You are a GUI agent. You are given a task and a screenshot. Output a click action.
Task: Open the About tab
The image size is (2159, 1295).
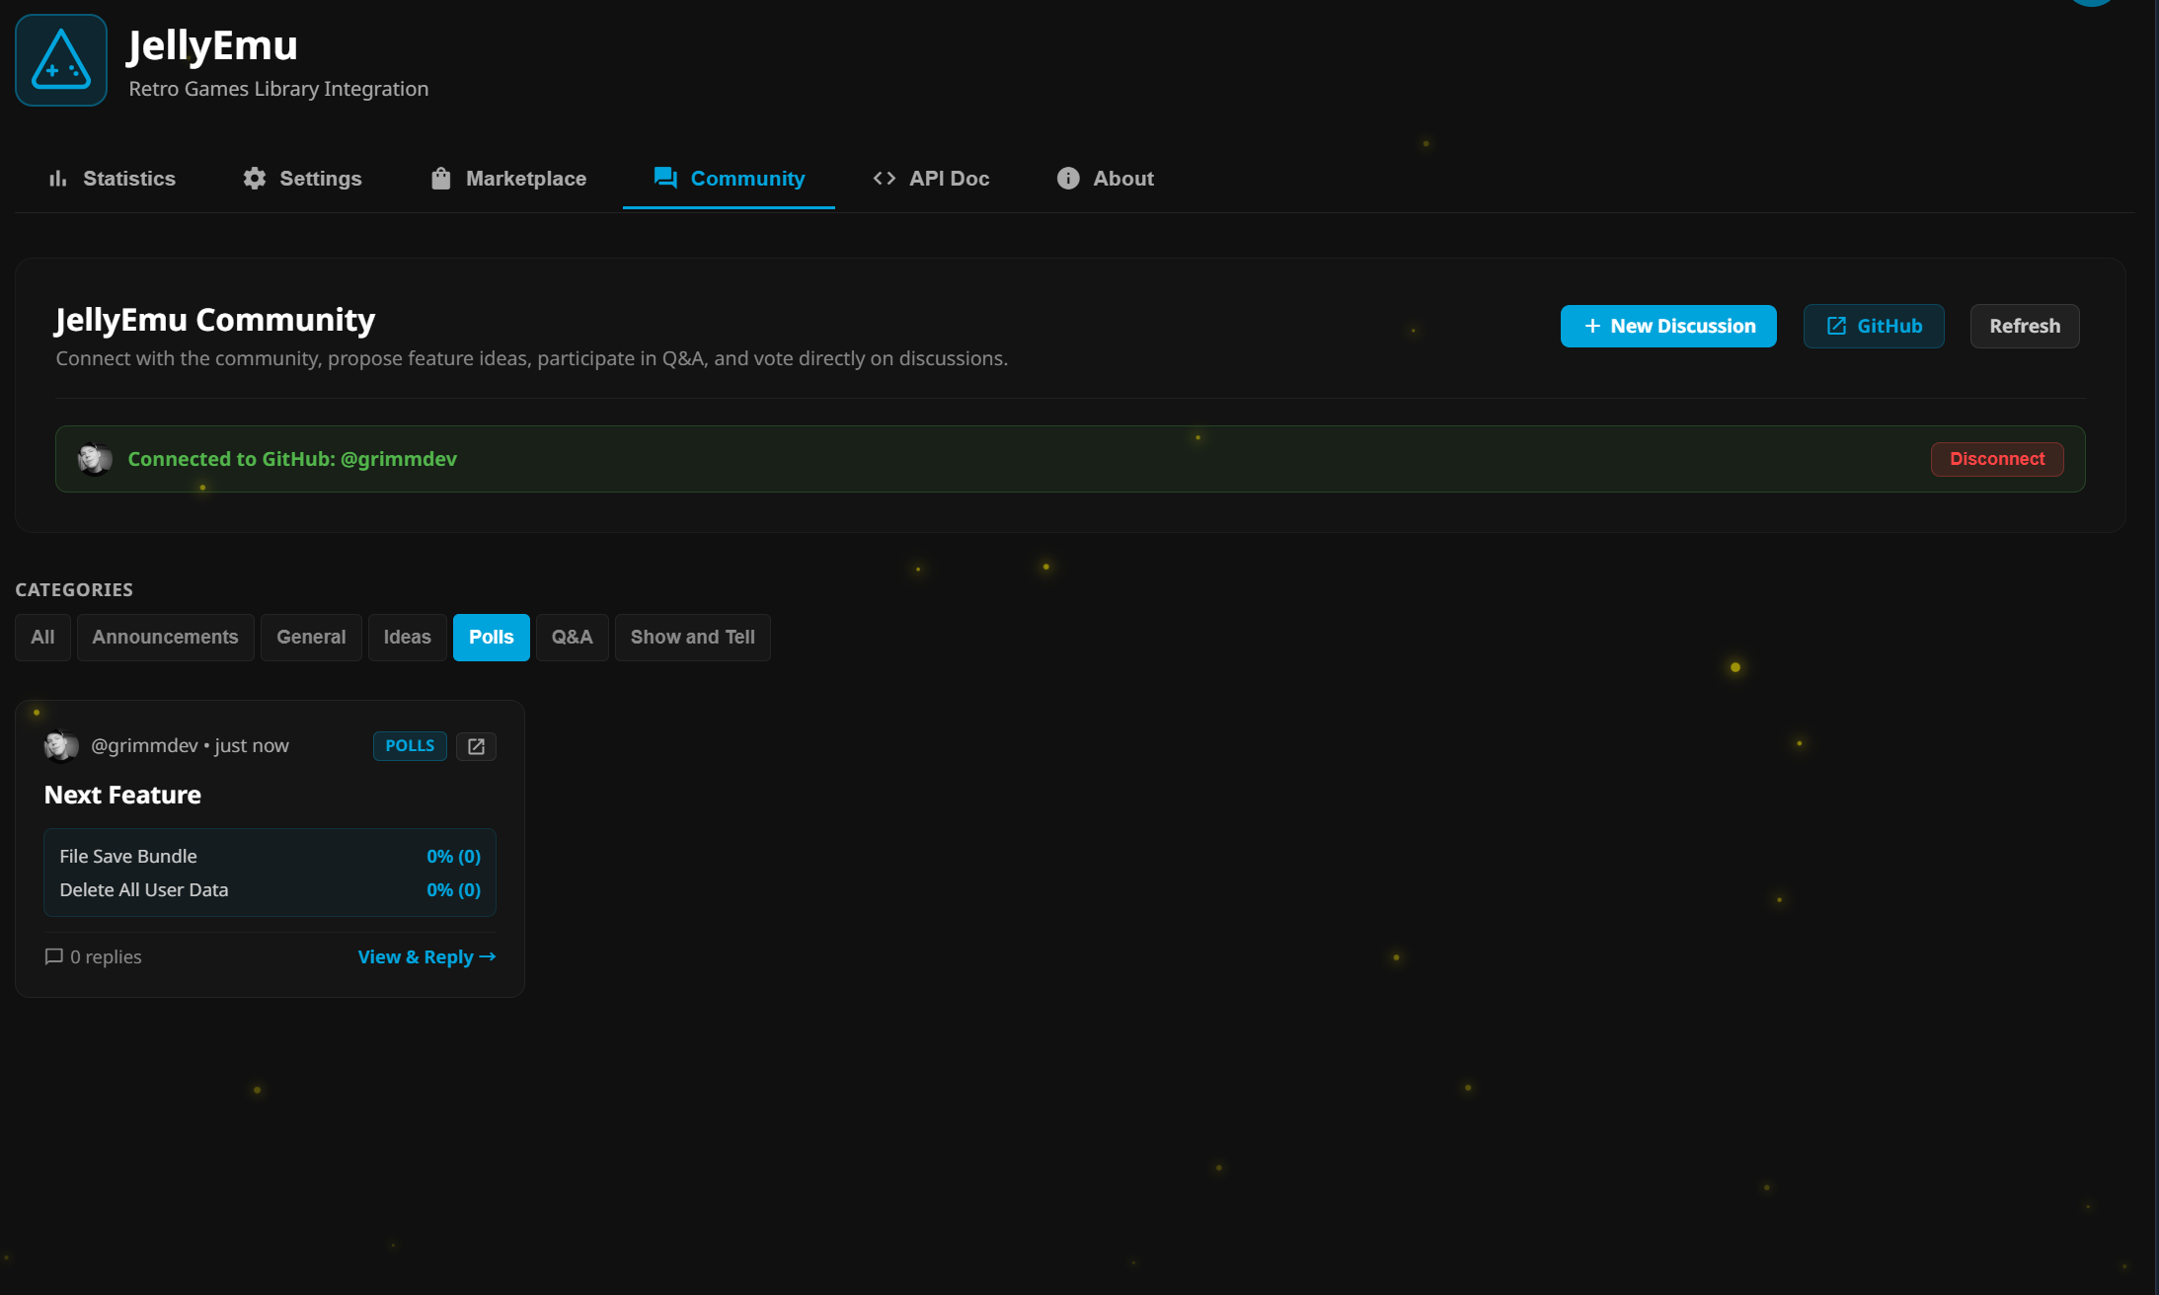(1106, 179)
